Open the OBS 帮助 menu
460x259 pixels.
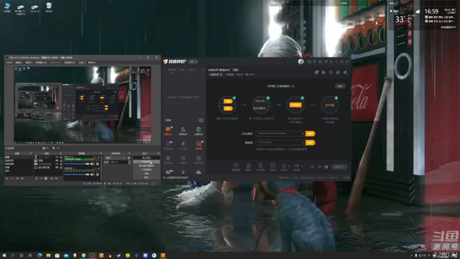92,63
